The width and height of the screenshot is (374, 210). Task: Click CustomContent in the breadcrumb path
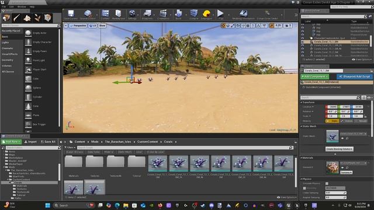point(147,142)
